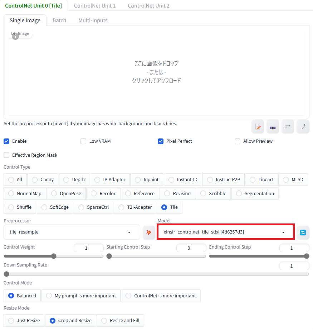Select Instant-ID control type
313x330 pixels.
pos(183,179)
